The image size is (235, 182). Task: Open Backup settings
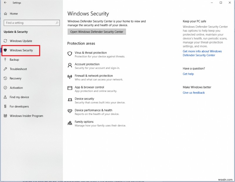tap(14, 60)
